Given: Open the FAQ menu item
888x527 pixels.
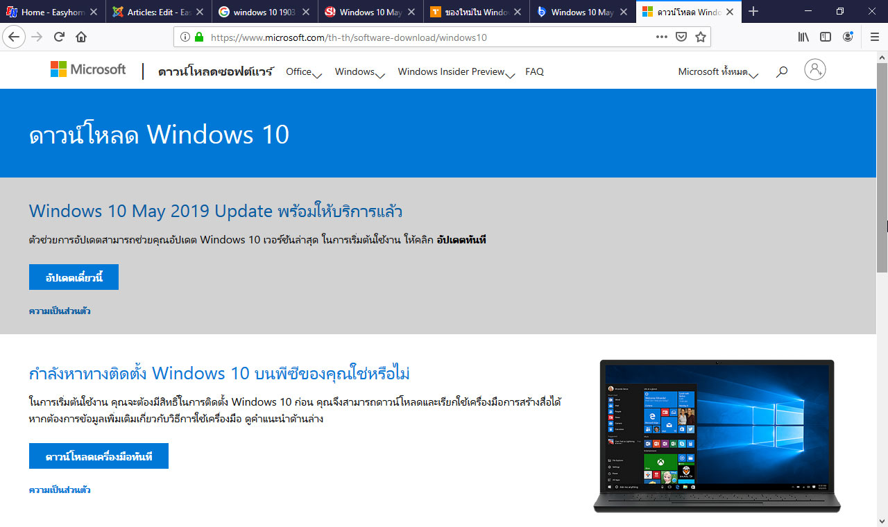Looking at the screenshot, I should click(534, 71).
